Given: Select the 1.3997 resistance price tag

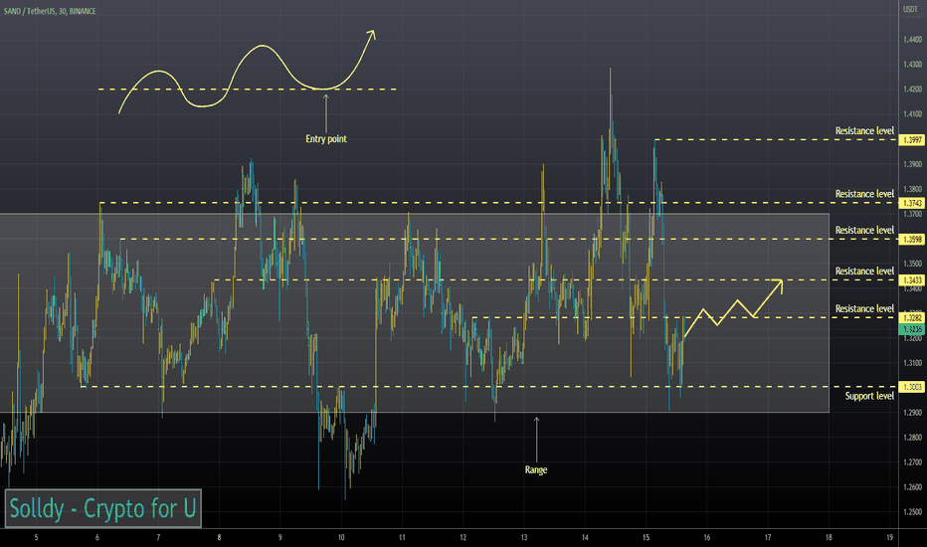Looking at the screenshot, I should pos(911,140).
